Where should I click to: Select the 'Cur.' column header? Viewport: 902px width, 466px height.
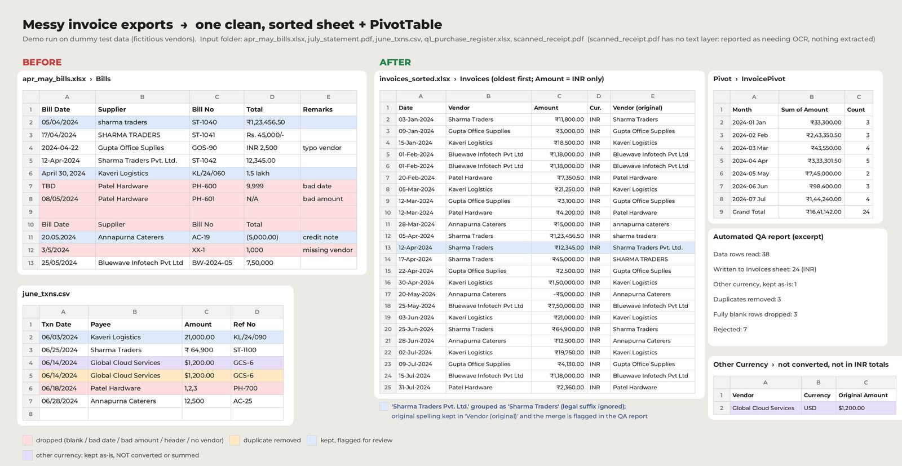pyautogui.click(x=599, y=108)
